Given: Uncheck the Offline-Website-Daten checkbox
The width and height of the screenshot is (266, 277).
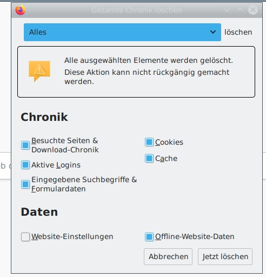Looking at the screenshot, I should click(x=149, y=237).
